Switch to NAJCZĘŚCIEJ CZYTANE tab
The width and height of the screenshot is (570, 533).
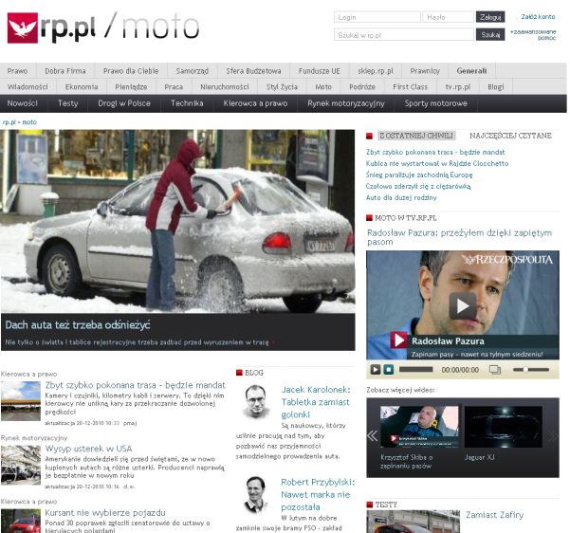[510, 136]
